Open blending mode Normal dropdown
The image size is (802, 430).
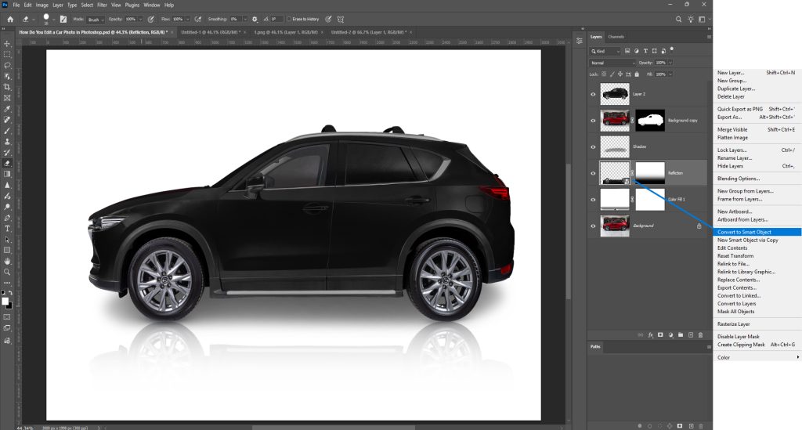pyautogui.click(x=612, y=63)
